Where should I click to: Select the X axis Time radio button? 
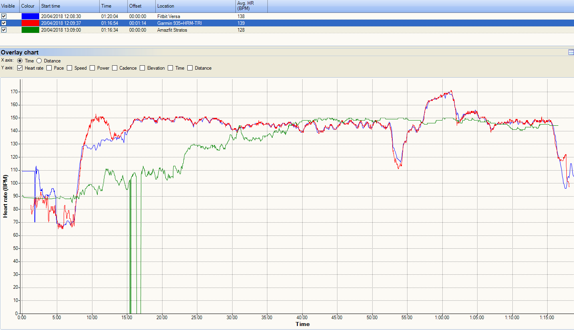[20, 61]
